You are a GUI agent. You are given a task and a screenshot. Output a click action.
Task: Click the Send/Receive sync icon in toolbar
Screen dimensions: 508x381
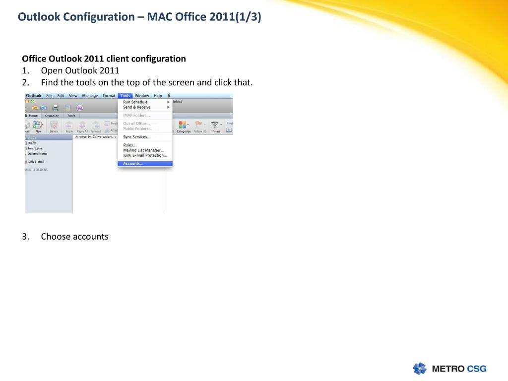click(43, 108)
